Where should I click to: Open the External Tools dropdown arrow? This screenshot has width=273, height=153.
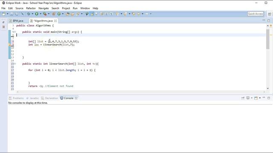49,14
